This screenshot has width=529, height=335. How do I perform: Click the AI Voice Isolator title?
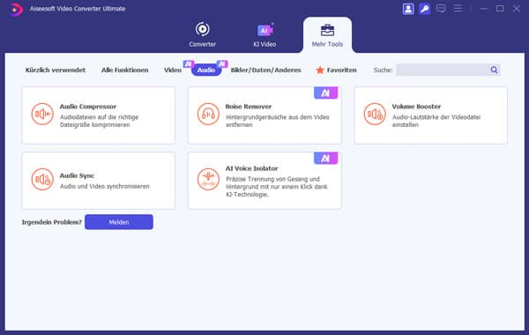tap(251, 168)
